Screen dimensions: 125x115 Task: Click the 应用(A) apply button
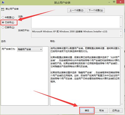(116, 111)
